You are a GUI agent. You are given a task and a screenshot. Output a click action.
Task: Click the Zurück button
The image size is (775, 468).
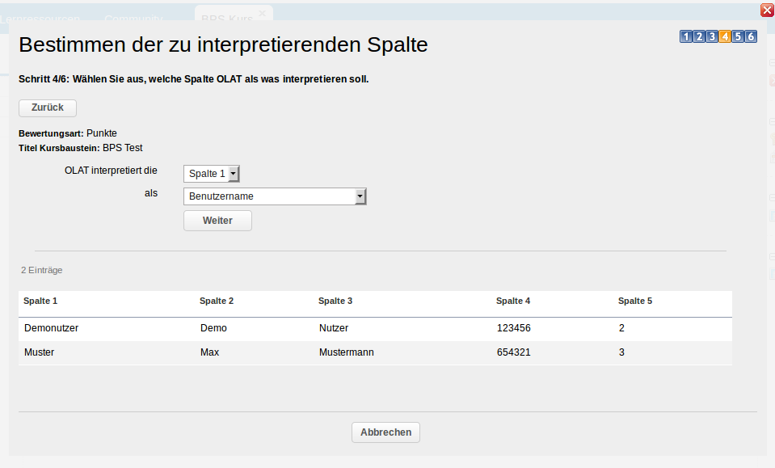pyautogui.click(x=47, y=108)
